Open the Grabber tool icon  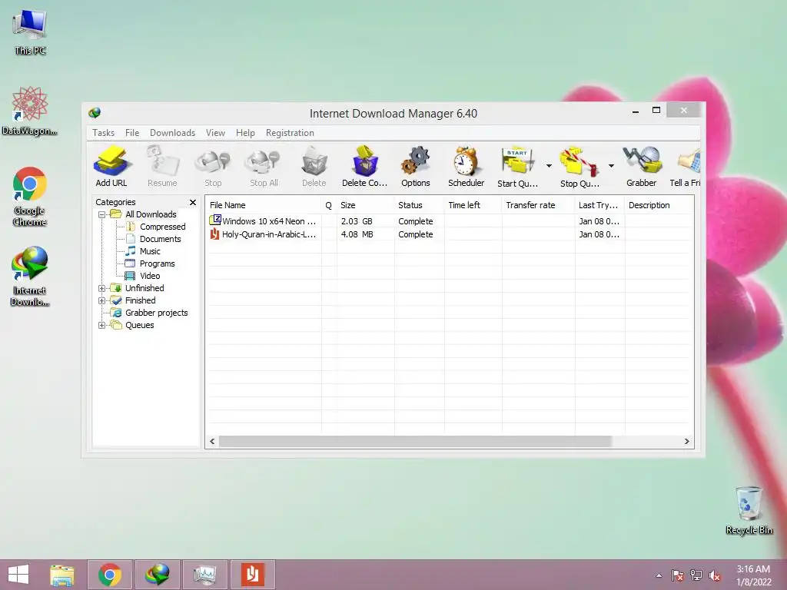[642, 167]
